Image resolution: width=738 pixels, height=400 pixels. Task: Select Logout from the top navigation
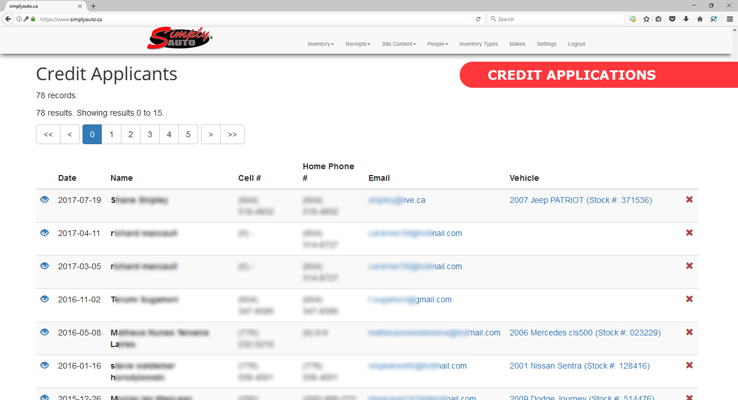point(576,44)
